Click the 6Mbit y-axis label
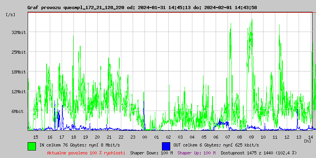This screenshot has width=316, height=158. pyautogui.click(x=17, y=111)
